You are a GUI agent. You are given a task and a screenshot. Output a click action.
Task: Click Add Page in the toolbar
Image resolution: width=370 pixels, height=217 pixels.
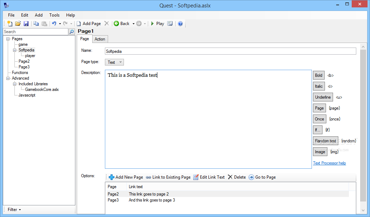click(x=89, y=23)
